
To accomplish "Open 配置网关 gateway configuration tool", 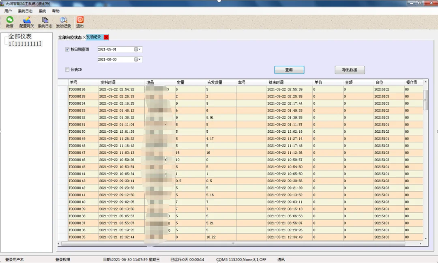I will click(26, 22).
